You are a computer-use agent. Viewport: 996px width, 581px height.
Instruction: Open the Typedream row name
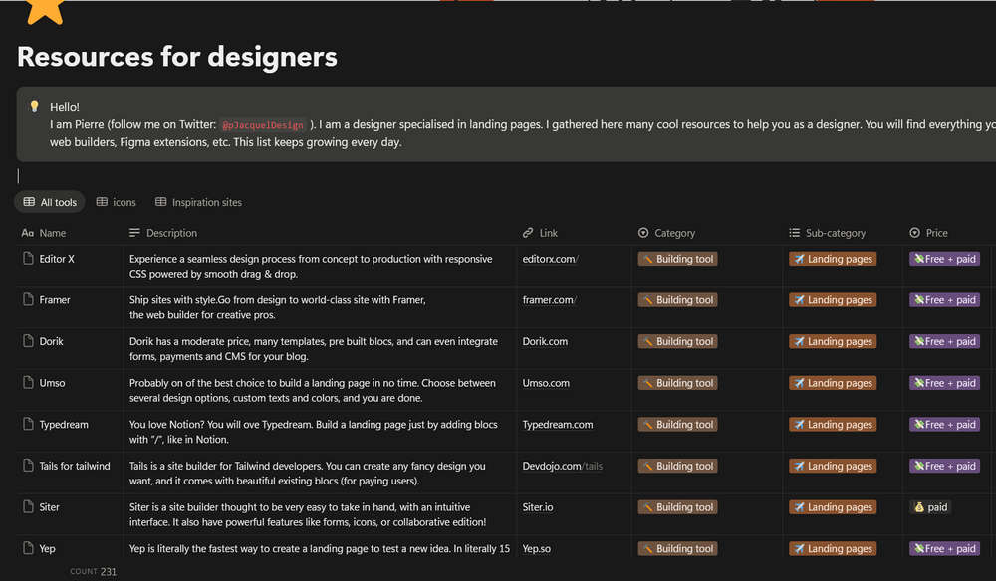(64, 425)
